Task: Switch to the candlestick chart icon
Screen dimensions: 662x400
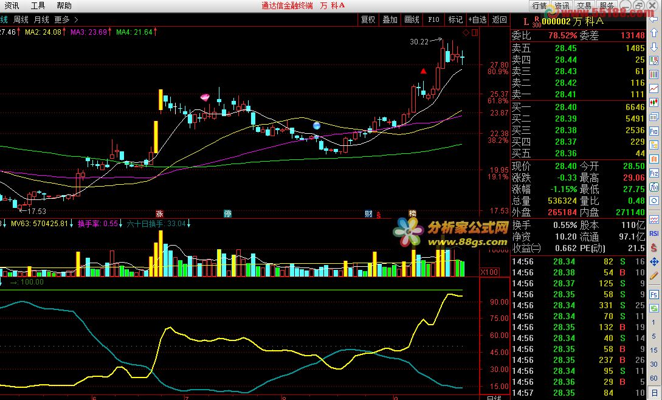Action: pyautogui.click(x=654, y=102)
